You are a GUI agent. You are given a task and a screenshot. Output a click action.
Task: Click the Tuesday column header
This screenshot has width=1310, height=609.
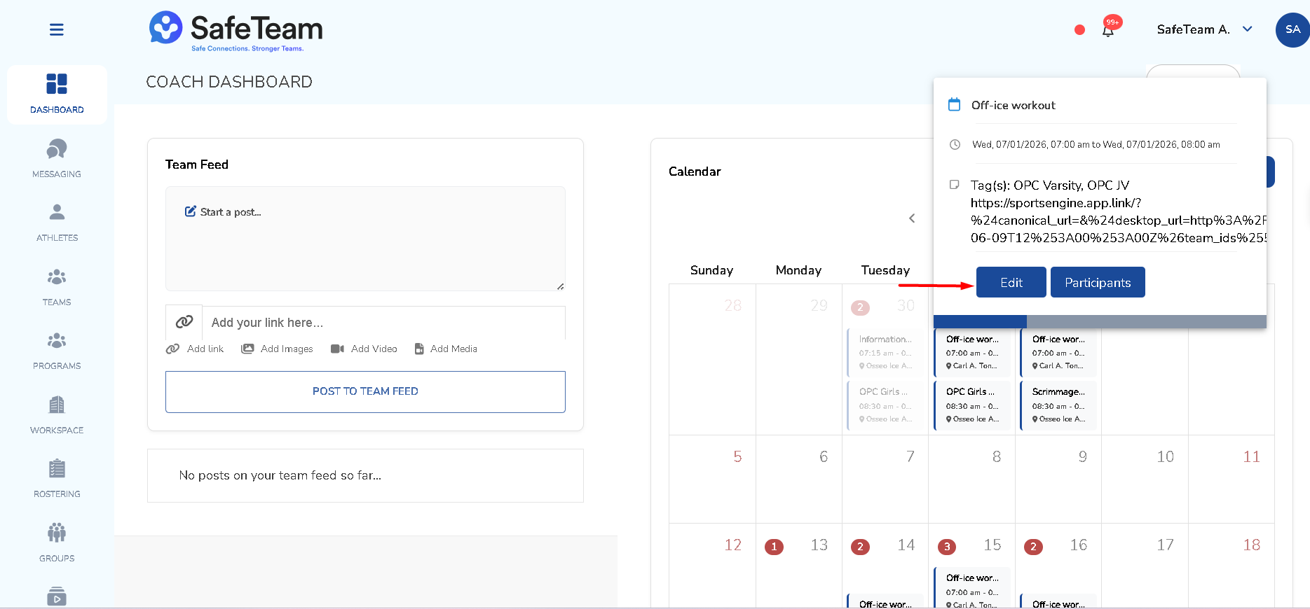tap(885, 270)
